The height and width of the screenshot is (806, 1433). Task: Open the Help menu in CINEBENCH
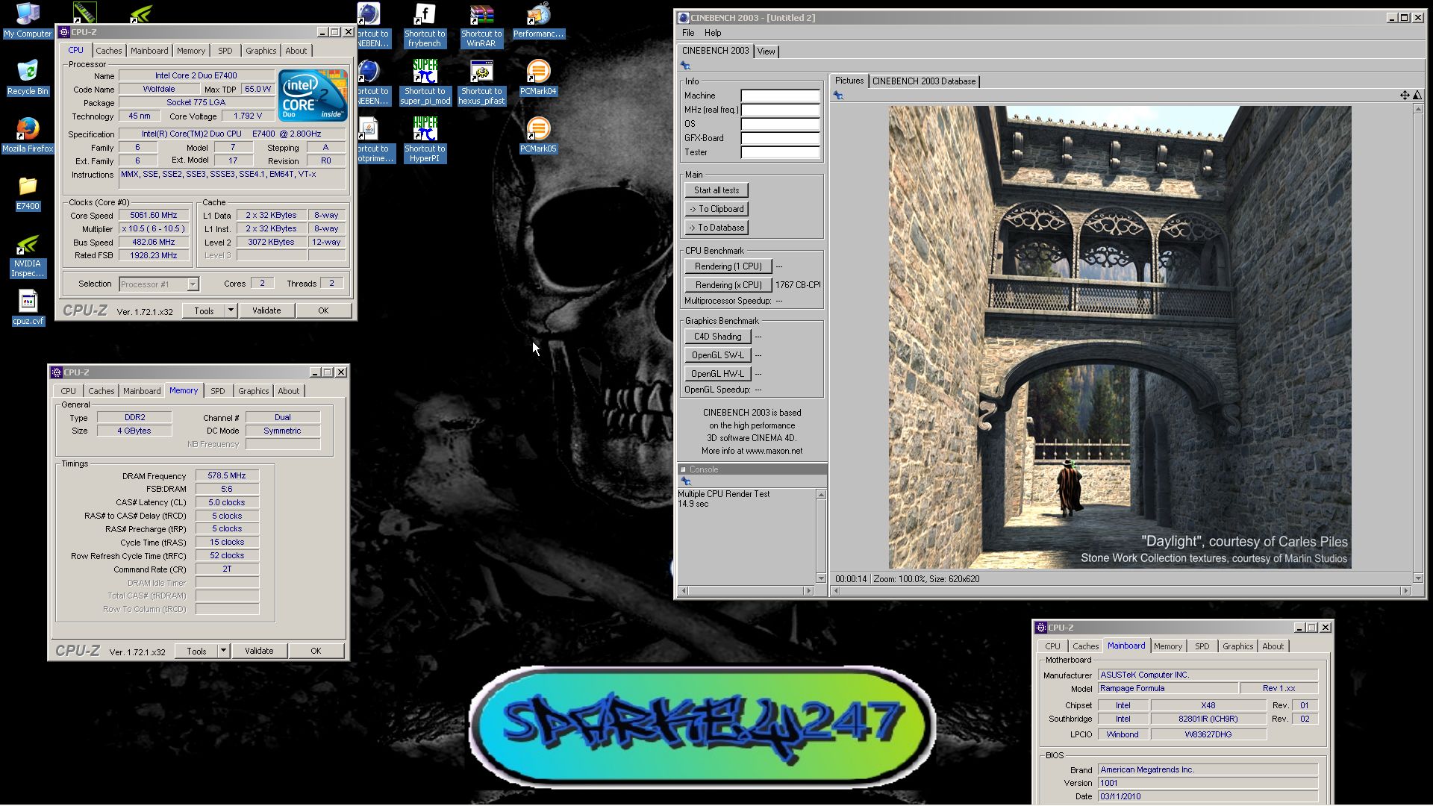[713, 33]
